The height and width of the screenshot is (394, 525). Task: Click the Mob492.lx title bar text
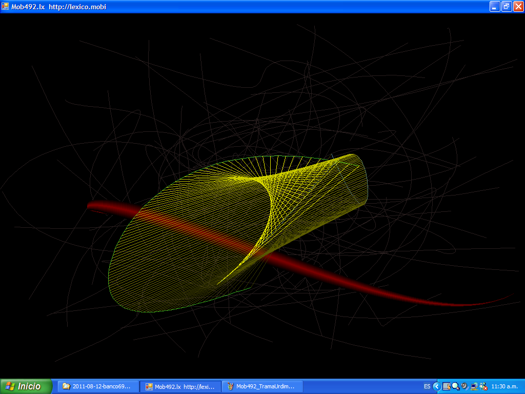[58, 7]
